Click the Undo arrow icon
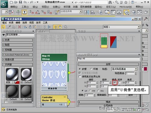This screenshot has width=151, height=113. [25, 2]
